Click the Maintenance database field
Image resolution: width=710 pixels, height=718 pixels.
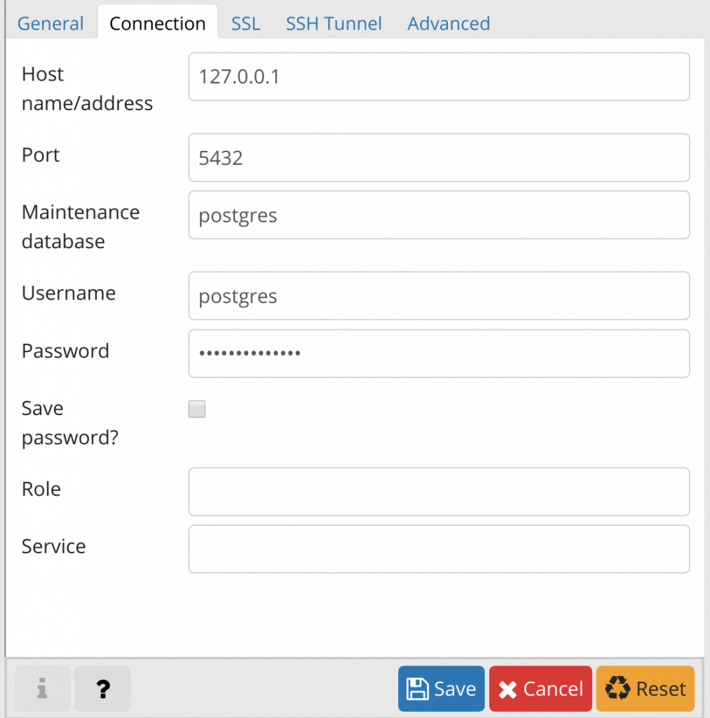(439, 215)
